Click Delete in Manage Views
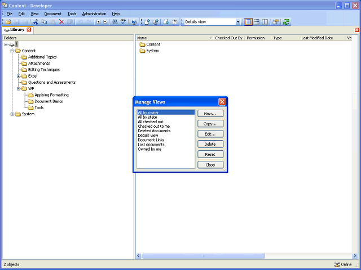The width and height of the screenshot is (361, 270). click(210, 144)
